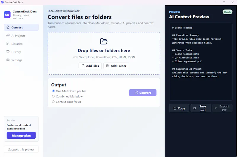Click Support this project button
Screen dimensions: 237x157
21,149
